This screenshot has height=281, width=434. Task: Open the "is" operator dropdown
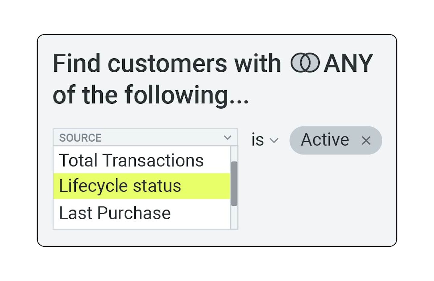tap(265, 140)
